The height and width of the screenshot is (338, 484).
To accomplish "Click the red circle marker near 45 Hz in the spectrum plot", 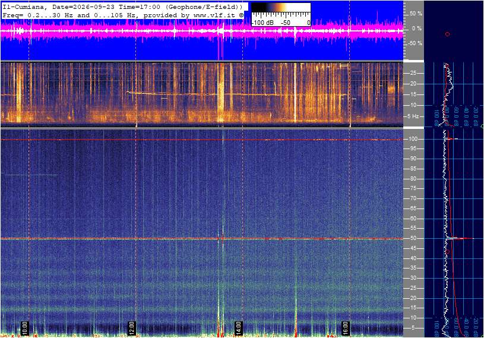I will point(448,252).
